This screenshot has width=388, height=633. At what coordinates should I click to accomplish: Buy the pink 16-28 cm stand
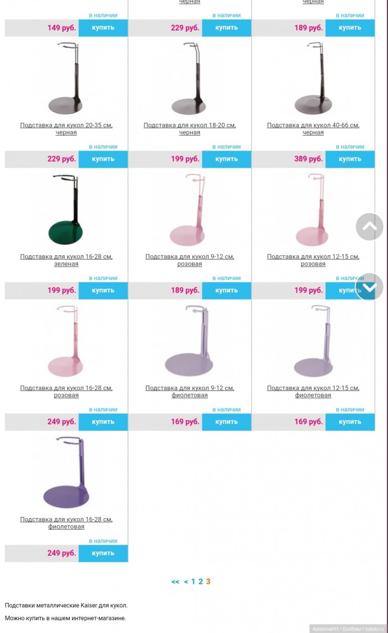tap(103, 422)
